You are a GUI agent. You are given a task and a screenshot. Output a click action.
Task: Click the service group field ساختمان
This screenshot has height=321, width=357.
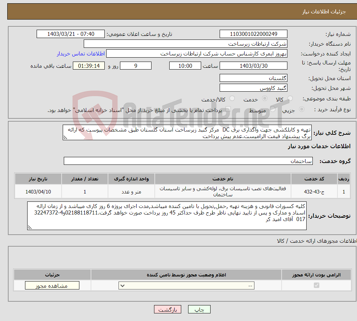pos(188,161)
